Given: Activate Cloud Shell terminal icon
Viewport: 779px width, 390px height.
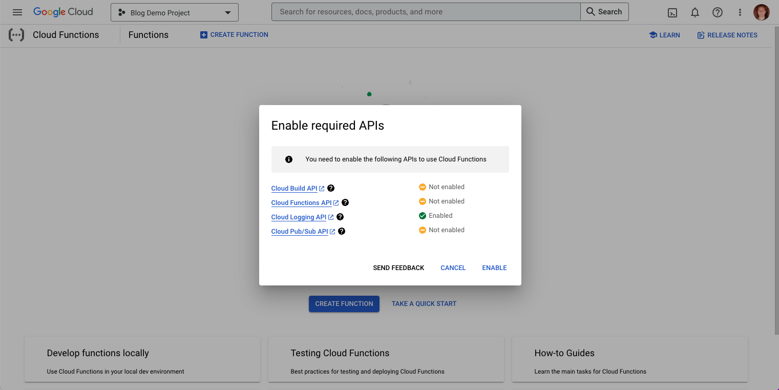Looking at the screenshot, I should point(673,12).
